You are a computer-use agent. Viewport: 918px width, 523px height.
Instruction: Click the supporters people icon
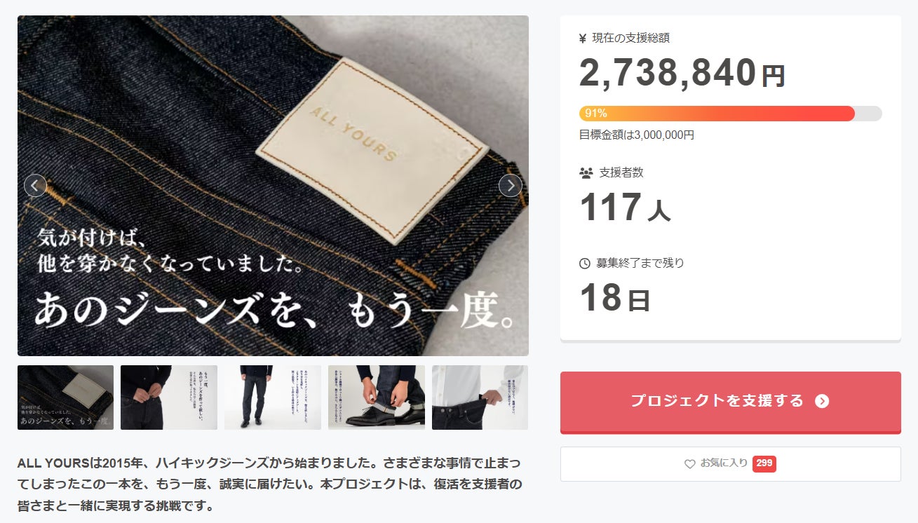coord(586,172)
